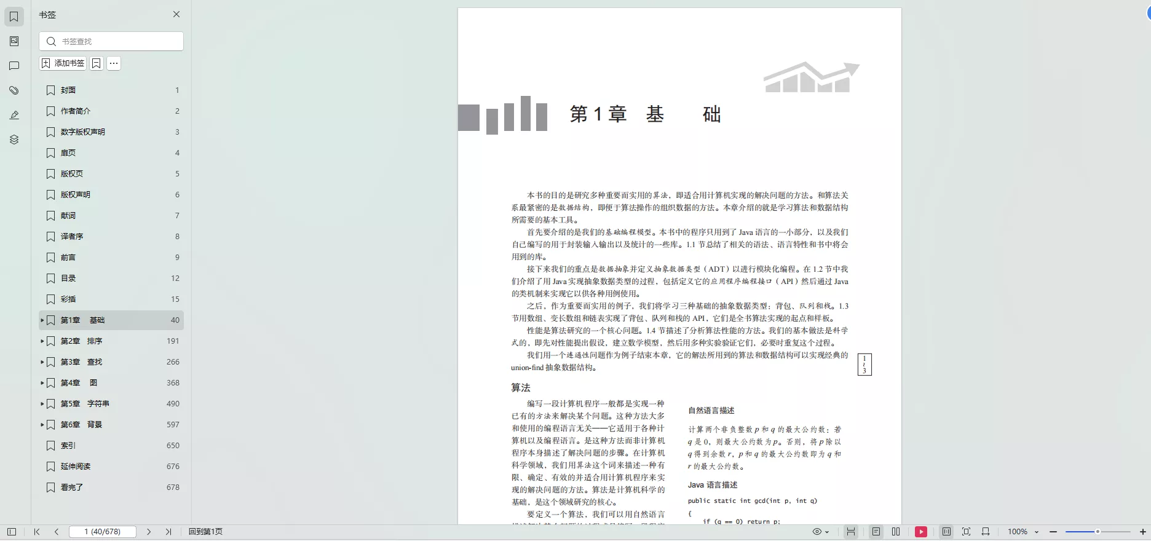Click the 第5章 字符串 bookmark label

point(85,404)
